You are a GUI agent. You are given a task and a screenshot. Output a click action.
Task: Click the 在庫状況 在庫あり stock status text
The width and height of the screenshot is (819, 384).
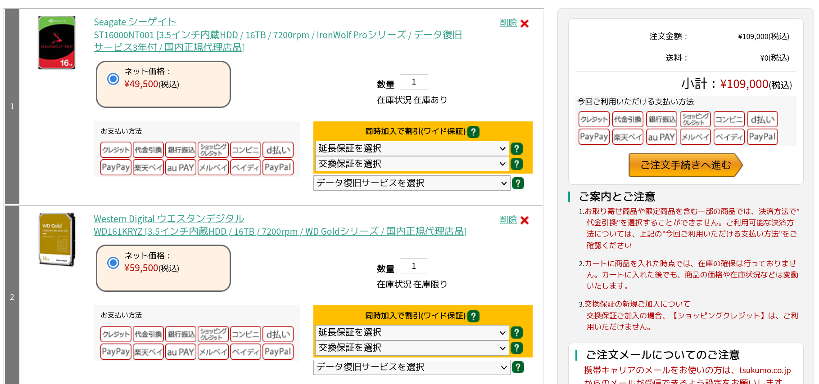412,100
